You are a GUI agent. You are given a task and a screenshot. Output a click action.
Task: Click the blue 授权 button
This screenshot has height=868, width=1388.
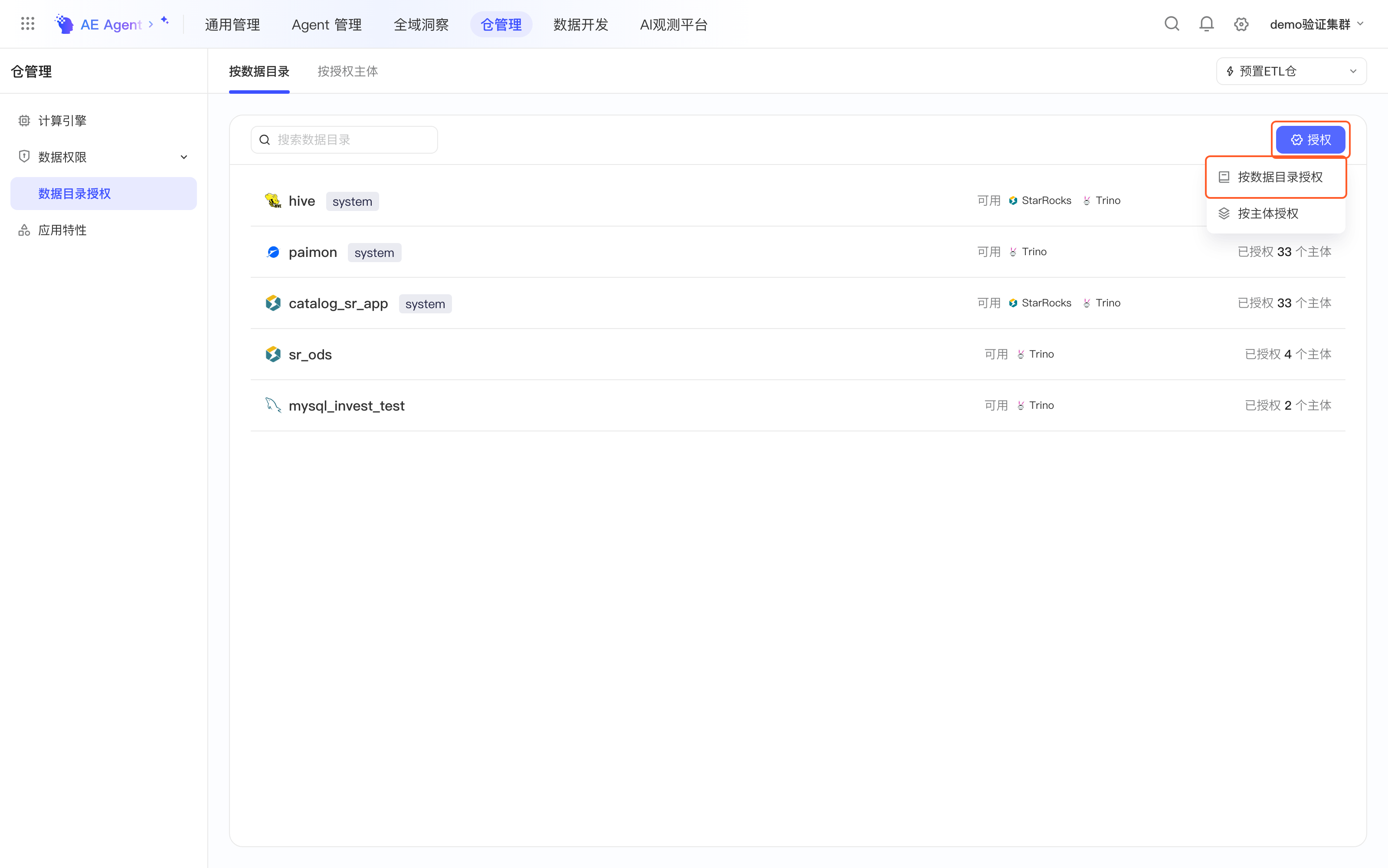pos(1310,139)
